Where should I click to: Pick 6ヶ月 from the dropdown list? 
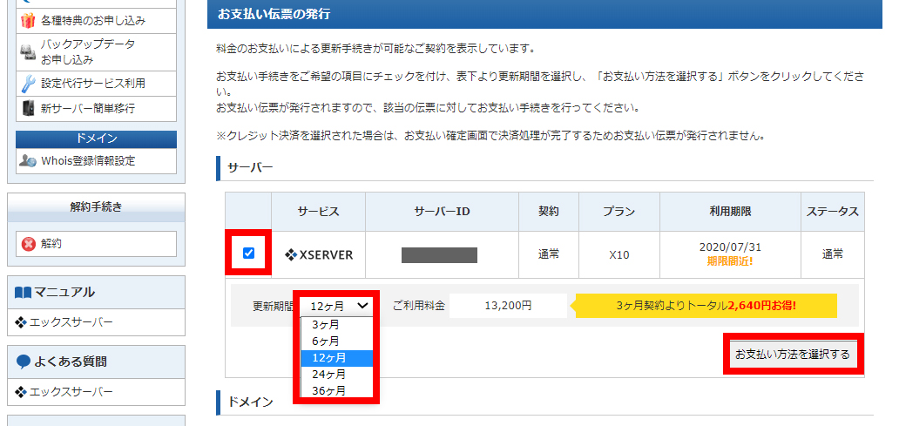(326, 341)
